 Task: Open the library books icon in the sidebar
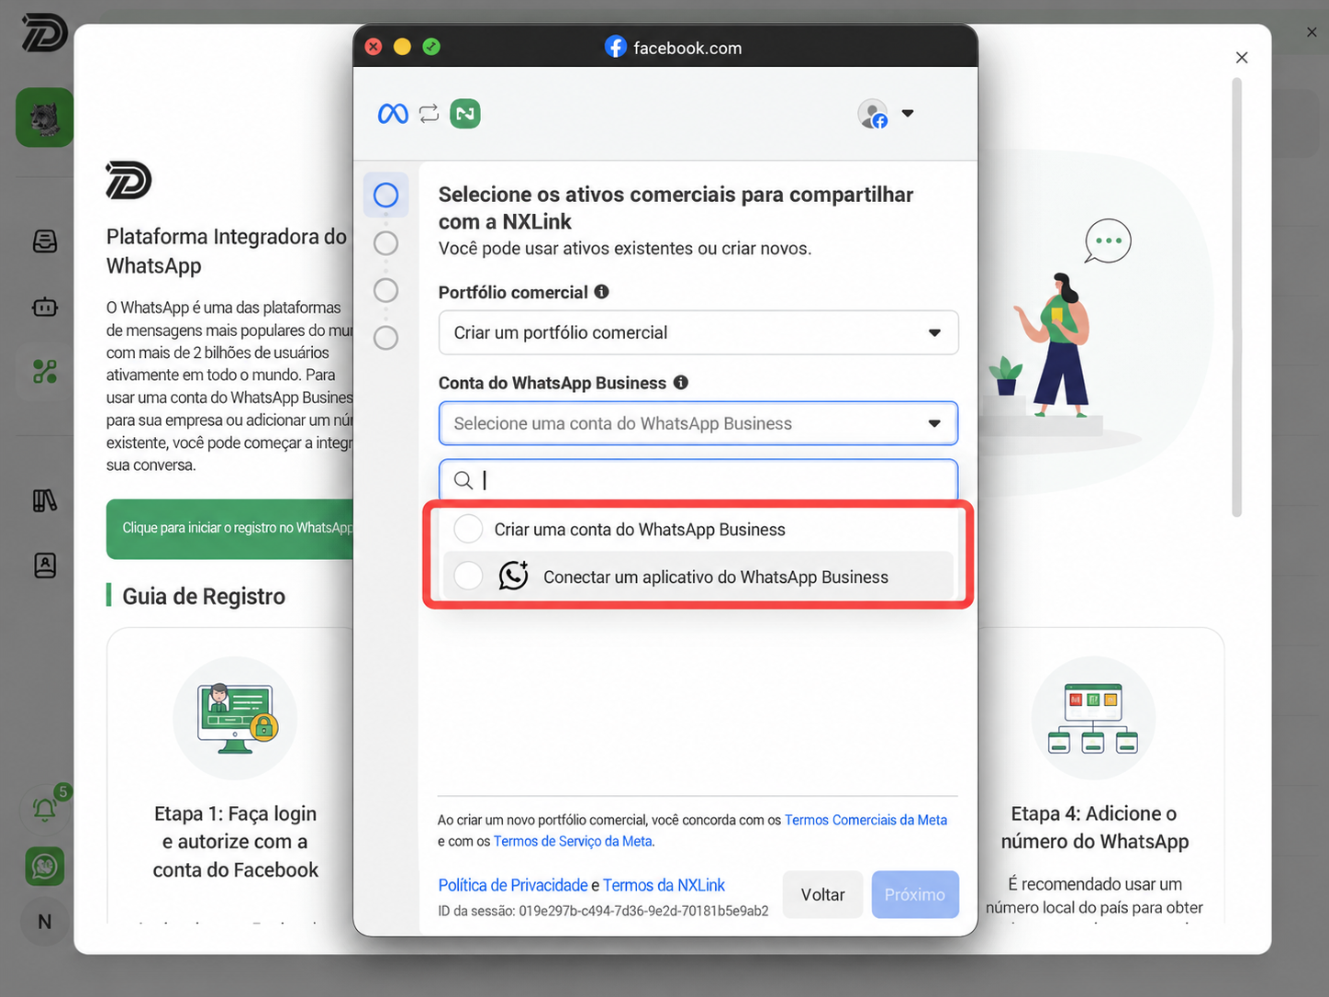(45, 500)
